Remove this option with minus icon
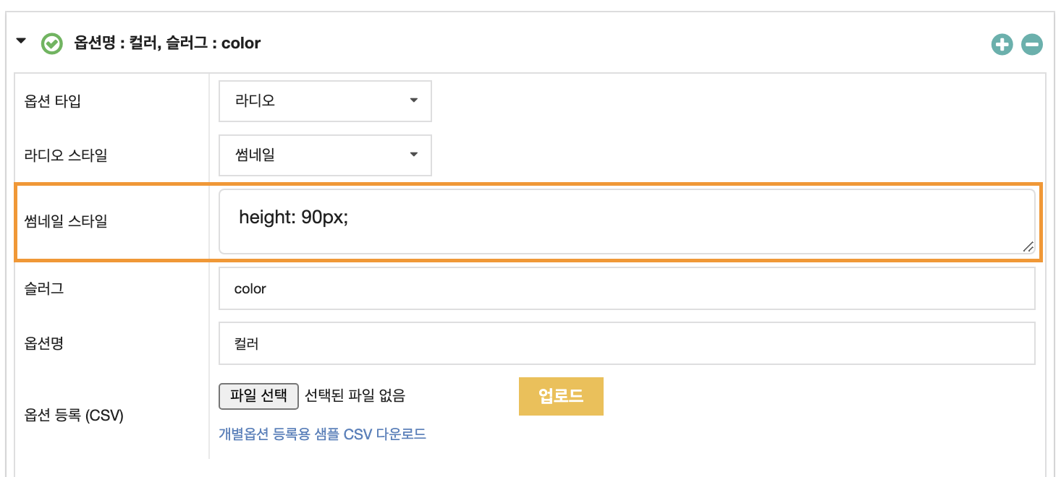Screen dimensions: 1061x477 pyautogui.click(x=1032, y=45)
